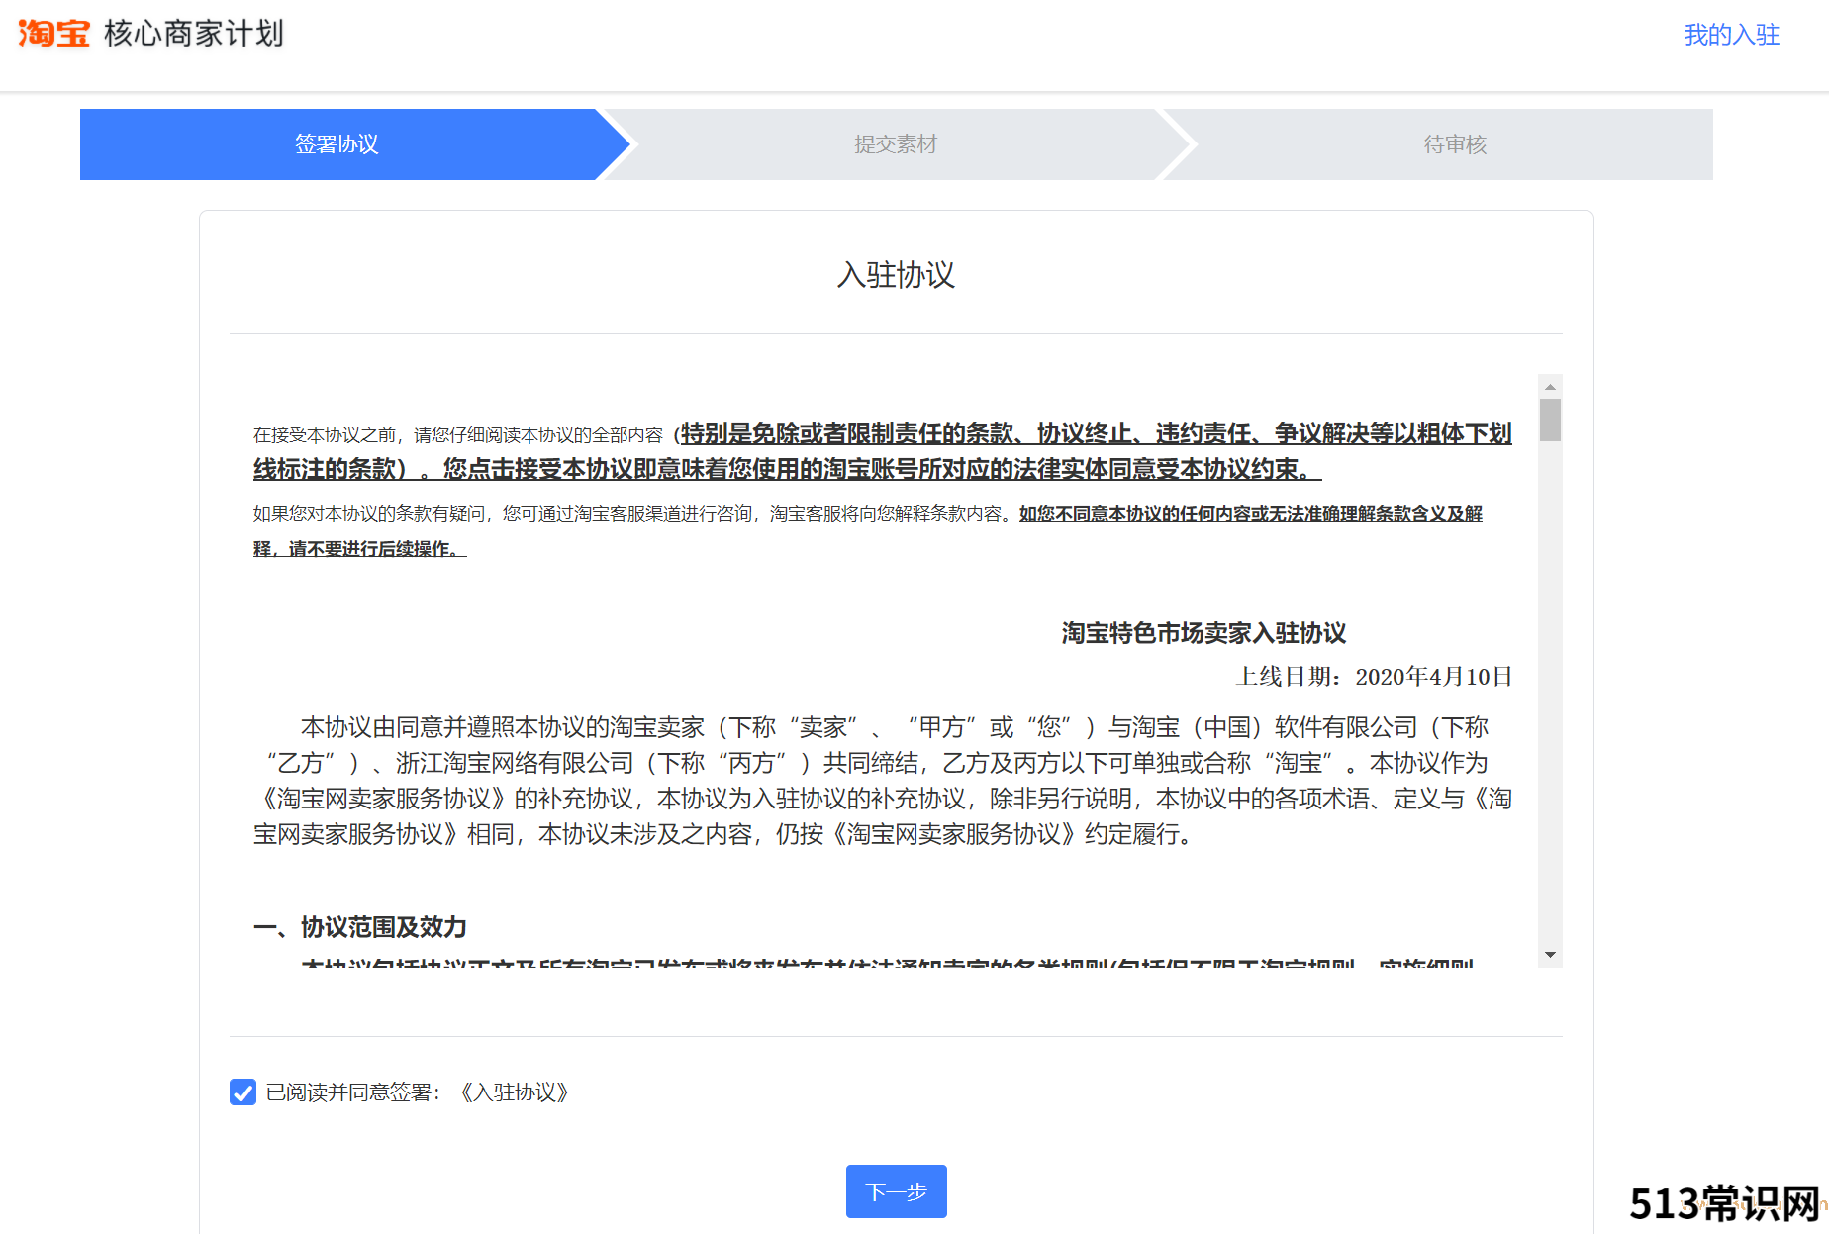1829x1234 pixels.
Task: Select the 提交素材 step tab
Action: (896, 144)
